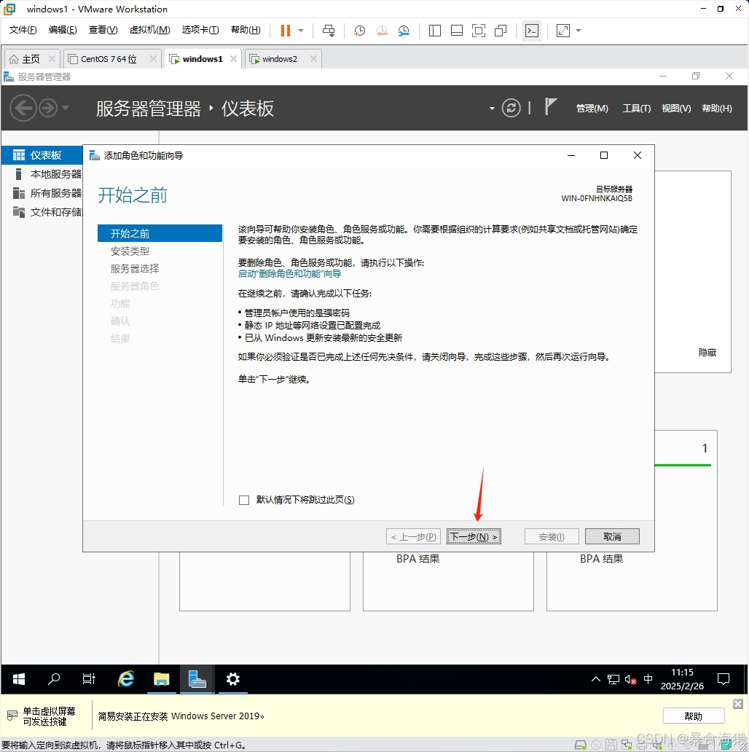Toggle the VMware library sidebar icon
749x752 pixels.
pyautogui.click(x=434, y=31)
